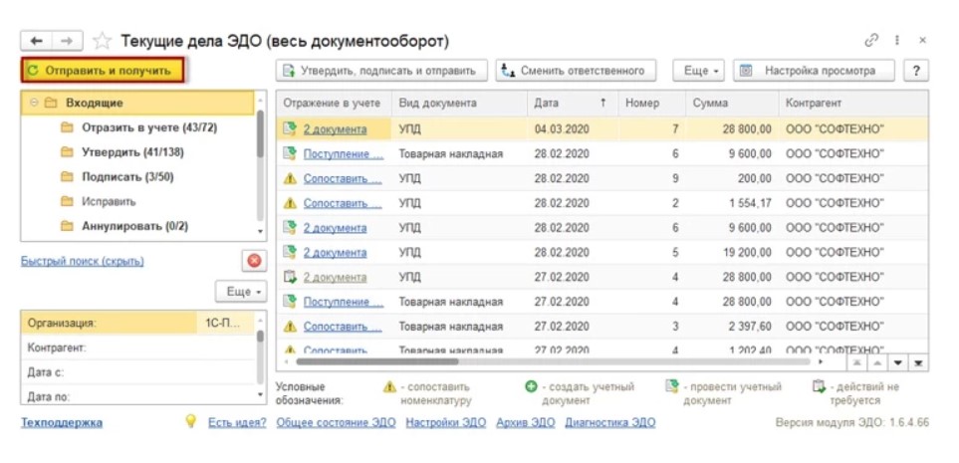
Task: Click the forward navigation arrow
Action: click(66, 41)
